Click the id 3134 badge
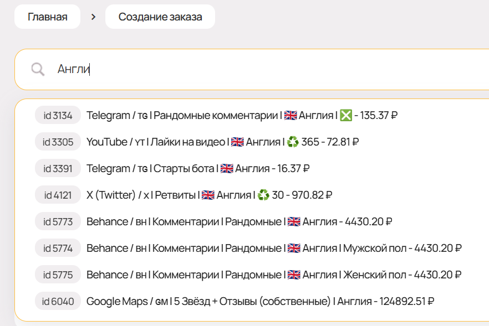The height and width of the screenshot is (326, 489). point(58,116)
